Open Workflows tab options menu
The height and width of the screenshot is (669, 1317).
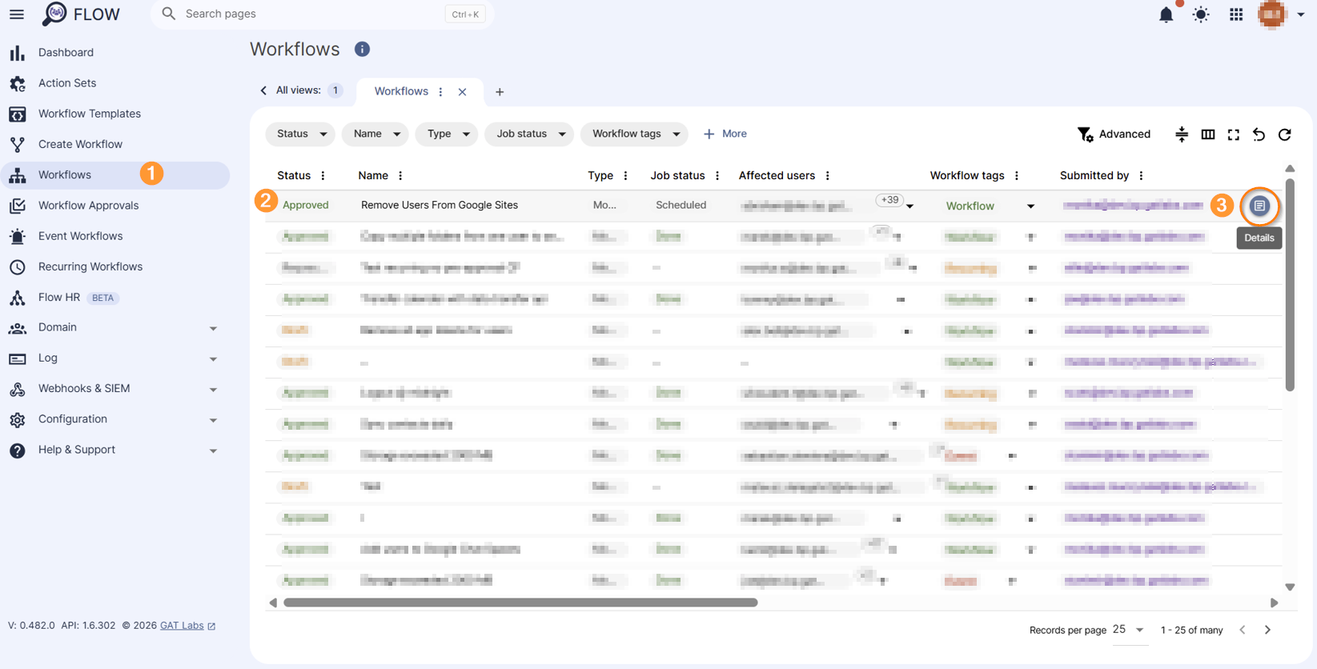coord(440,92)
